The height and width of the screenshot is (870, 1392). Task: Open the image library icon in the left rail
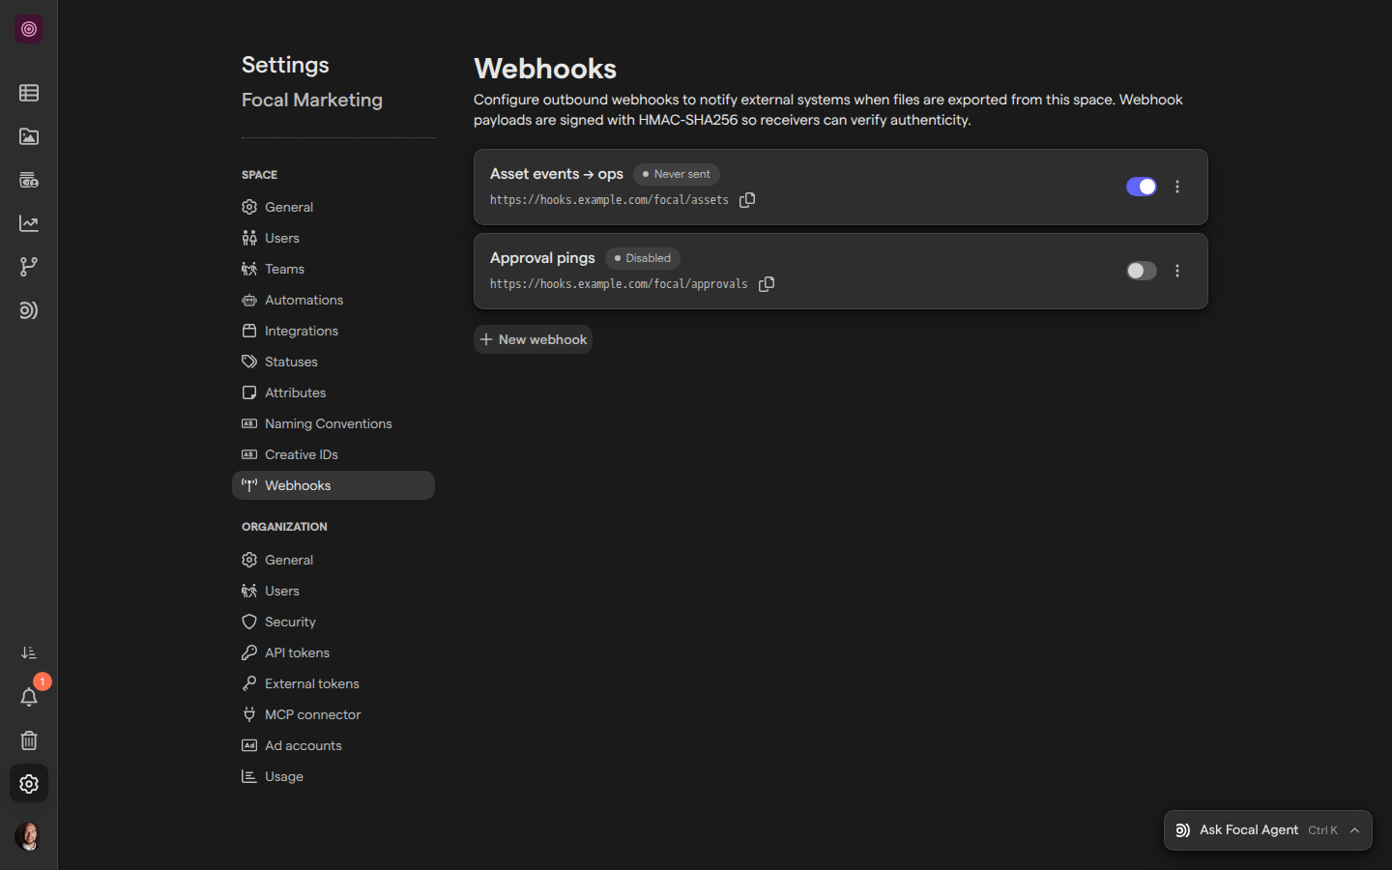(29, 136)
